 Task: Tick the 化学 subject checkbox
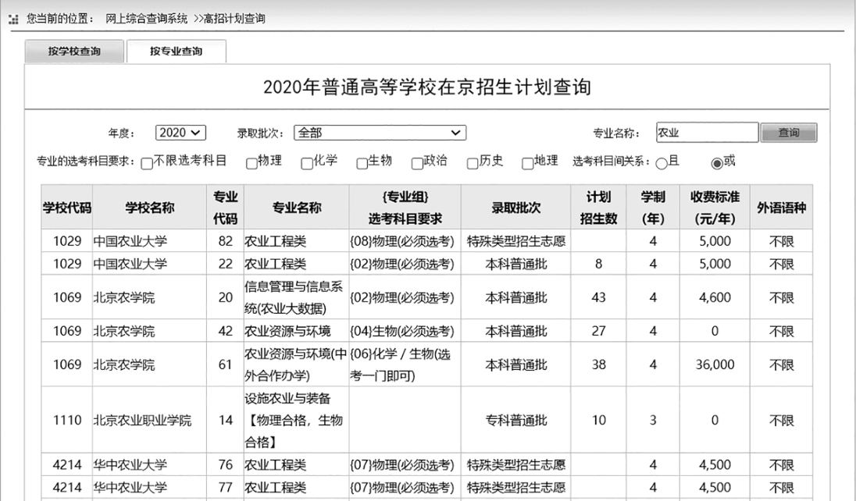point(308,163)
